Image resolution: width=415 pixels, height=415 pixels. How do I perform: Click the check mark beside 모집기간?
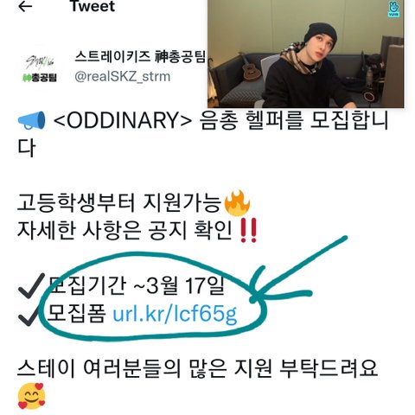pyautogui.click(x=31, y=285)
